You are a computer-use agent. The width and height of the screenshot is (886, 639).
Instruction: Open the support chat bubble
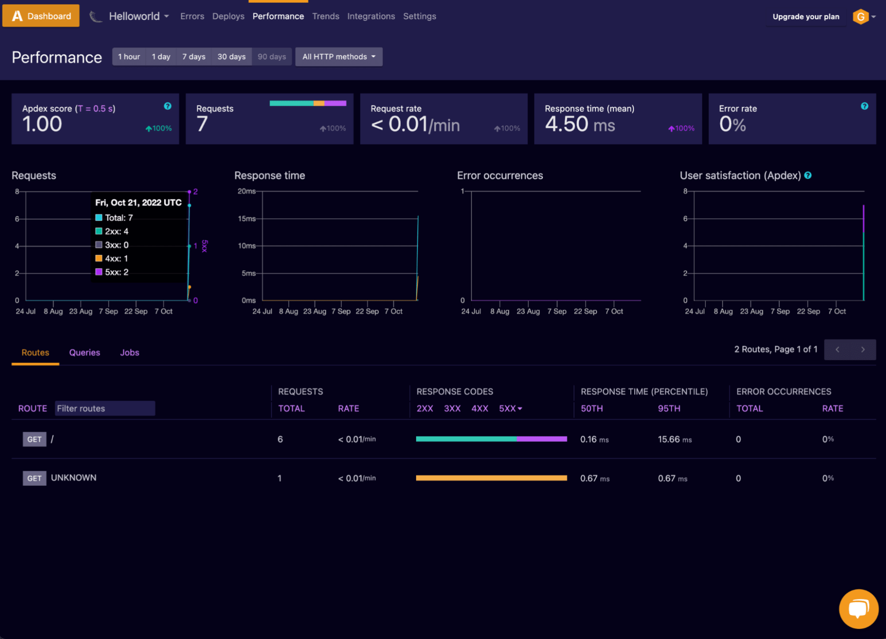858,608
